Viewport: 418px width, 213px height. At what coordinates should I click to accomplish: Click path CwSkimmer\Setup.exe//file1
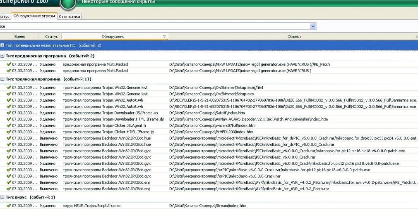pos(216,88)
